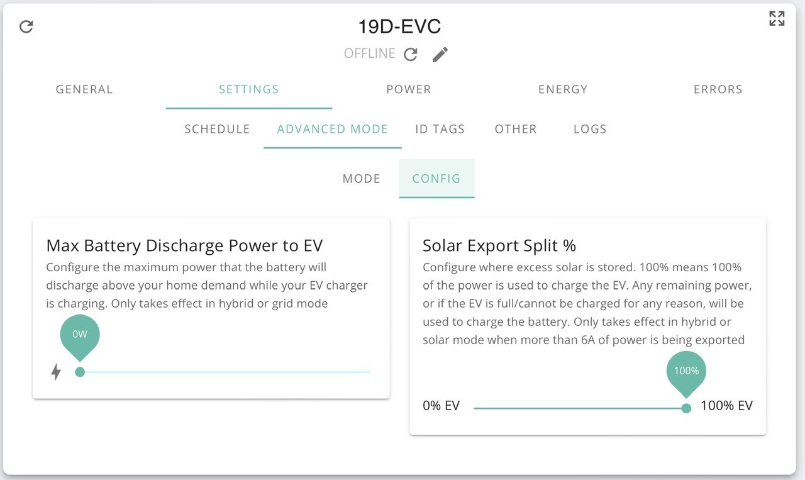The height and width of the screenshot is (480, 805).
Task: Open the ENERGY tab
Action: click(x=563, y=89)
